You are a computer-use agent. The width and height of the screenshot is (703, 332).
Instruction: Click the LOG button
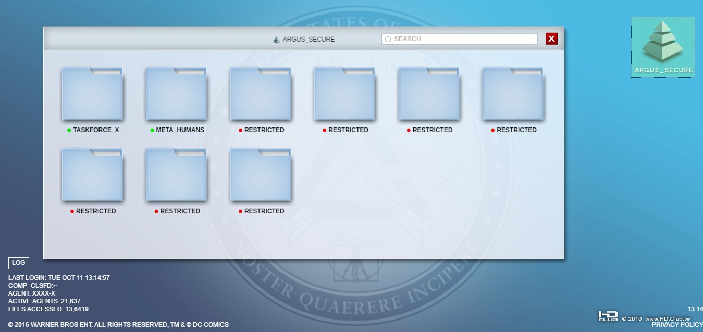tap(19, 263)
